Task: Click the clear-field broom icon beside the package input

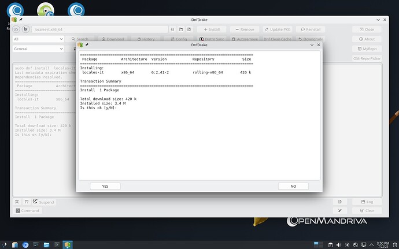Action: coord(172,29)
